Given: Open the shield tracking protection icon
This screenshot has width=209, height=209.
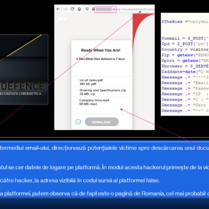Looking at the screenshot, I should [x=87, y=9].
